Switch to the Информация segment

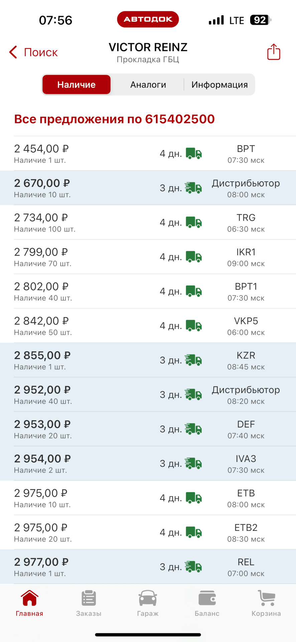pos(219,85)
